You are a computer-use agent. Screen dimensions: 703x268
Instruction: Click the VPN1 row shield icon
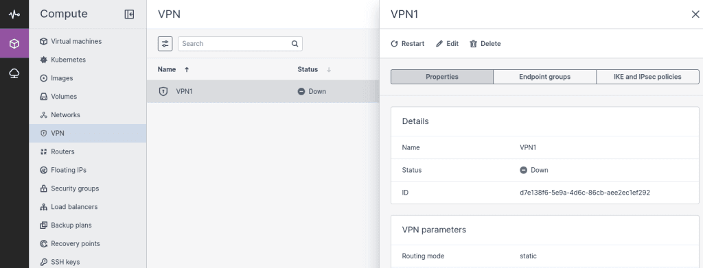[x=163, y=91]
